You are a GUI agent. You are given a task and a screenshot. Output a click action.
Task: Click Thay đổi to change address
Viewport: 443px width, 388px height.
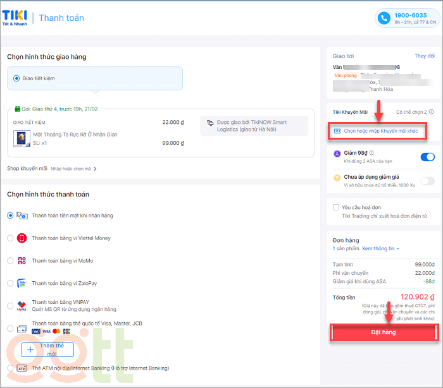click(x=424, y=56)
